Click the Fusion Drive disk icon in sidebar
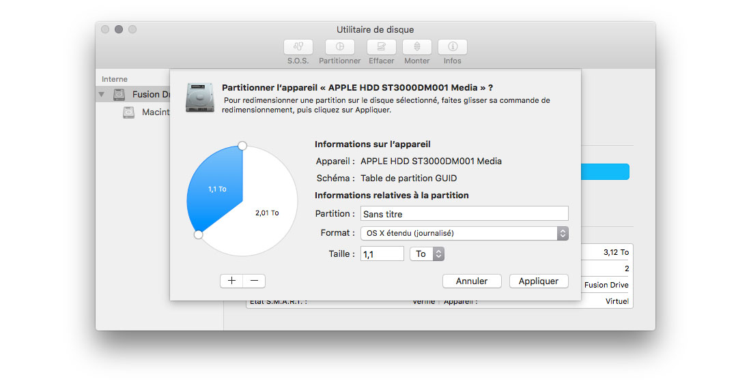This screenshot has height=385, width=751. click(119, 94)
